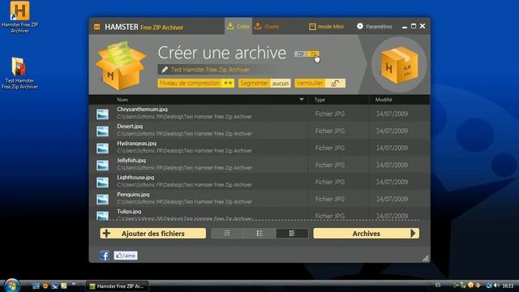
Task: Open the Windows Start orb
Action: tap(12, 286)
